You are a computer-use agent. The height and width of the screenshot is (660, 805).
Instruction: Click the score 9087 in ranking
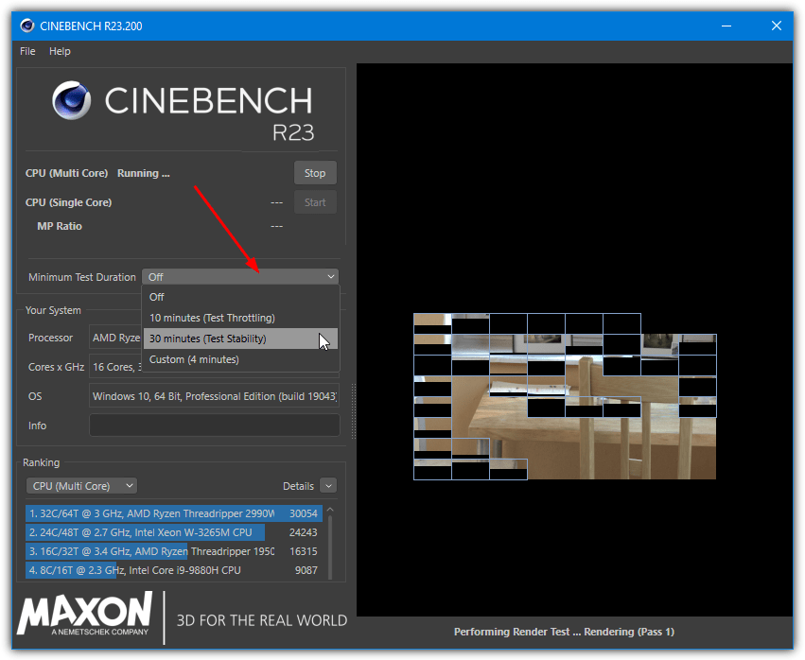(x=306, y=571)
